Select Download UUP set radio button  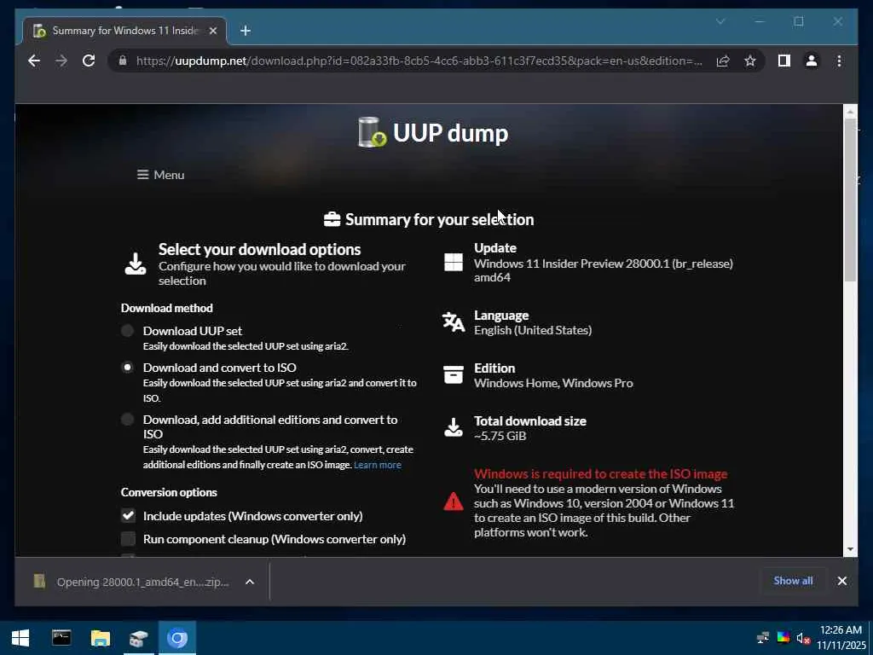pos(128,331)
